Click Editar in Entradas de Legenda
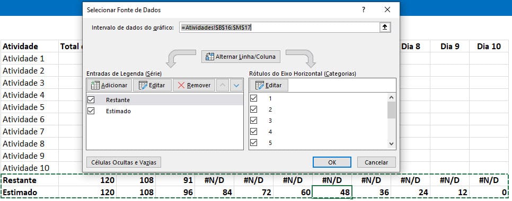 [152, 85]
